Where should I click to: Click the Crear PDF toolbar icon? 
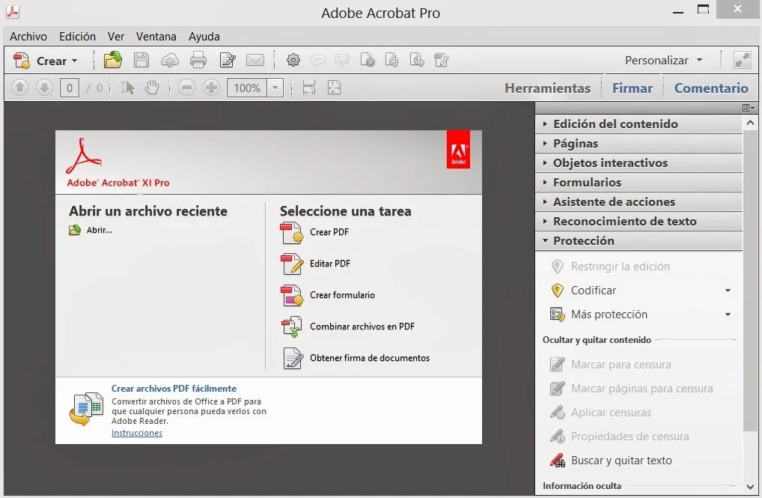[x=22, y=61]
